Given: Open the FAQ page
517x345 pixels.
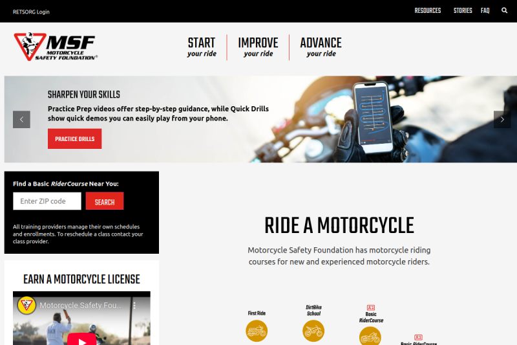Looking at the screenshot, I should [x=485, y=10].
